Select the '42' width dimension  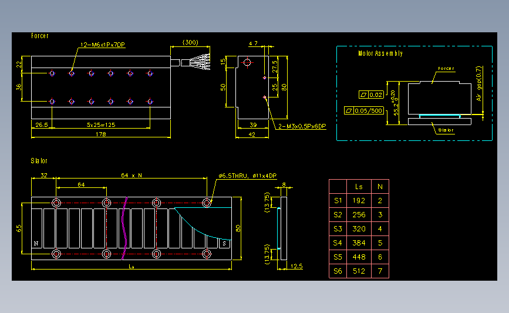252,134
